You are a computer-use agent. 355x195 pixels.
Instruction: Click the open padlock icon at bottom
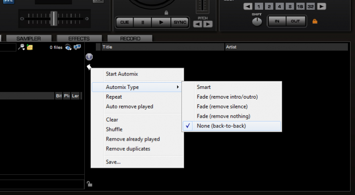pos(89,184)
